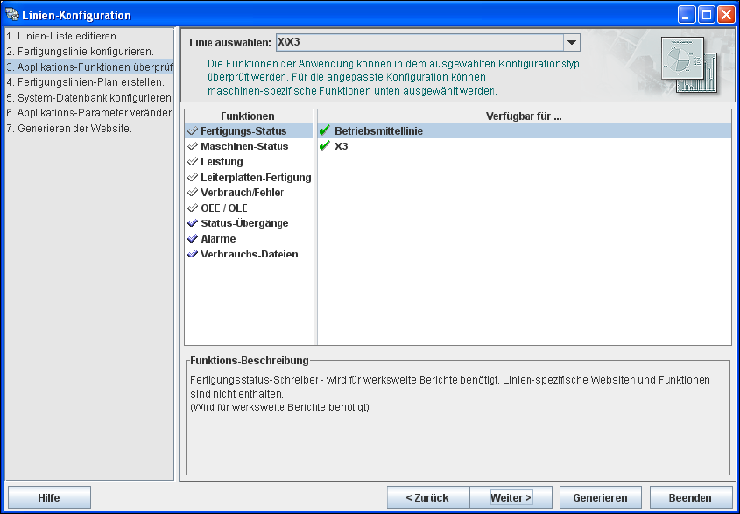
Task: Toggle the checkmark next to Verbrauch/Fehler
Action: click(193, 193)
